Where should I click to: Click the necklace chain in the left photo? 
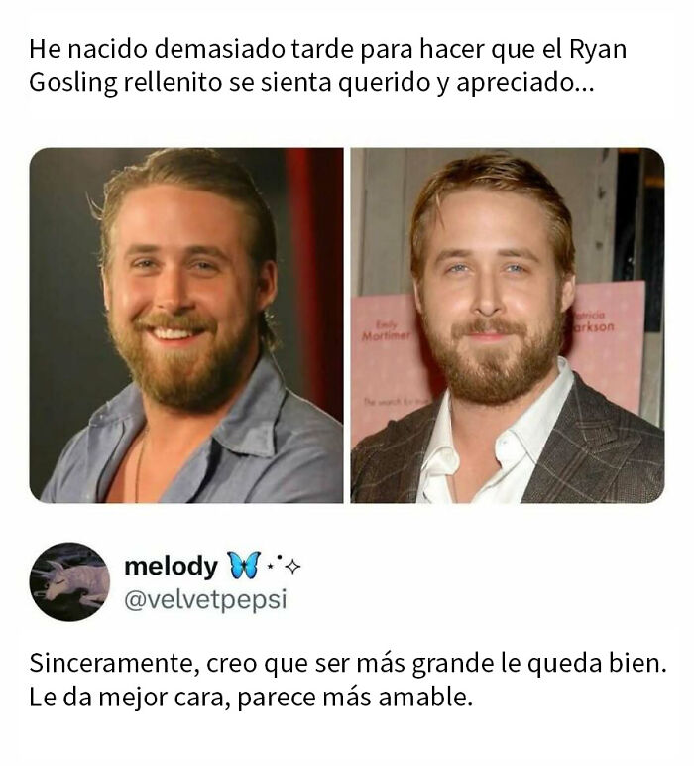point(140,464)
